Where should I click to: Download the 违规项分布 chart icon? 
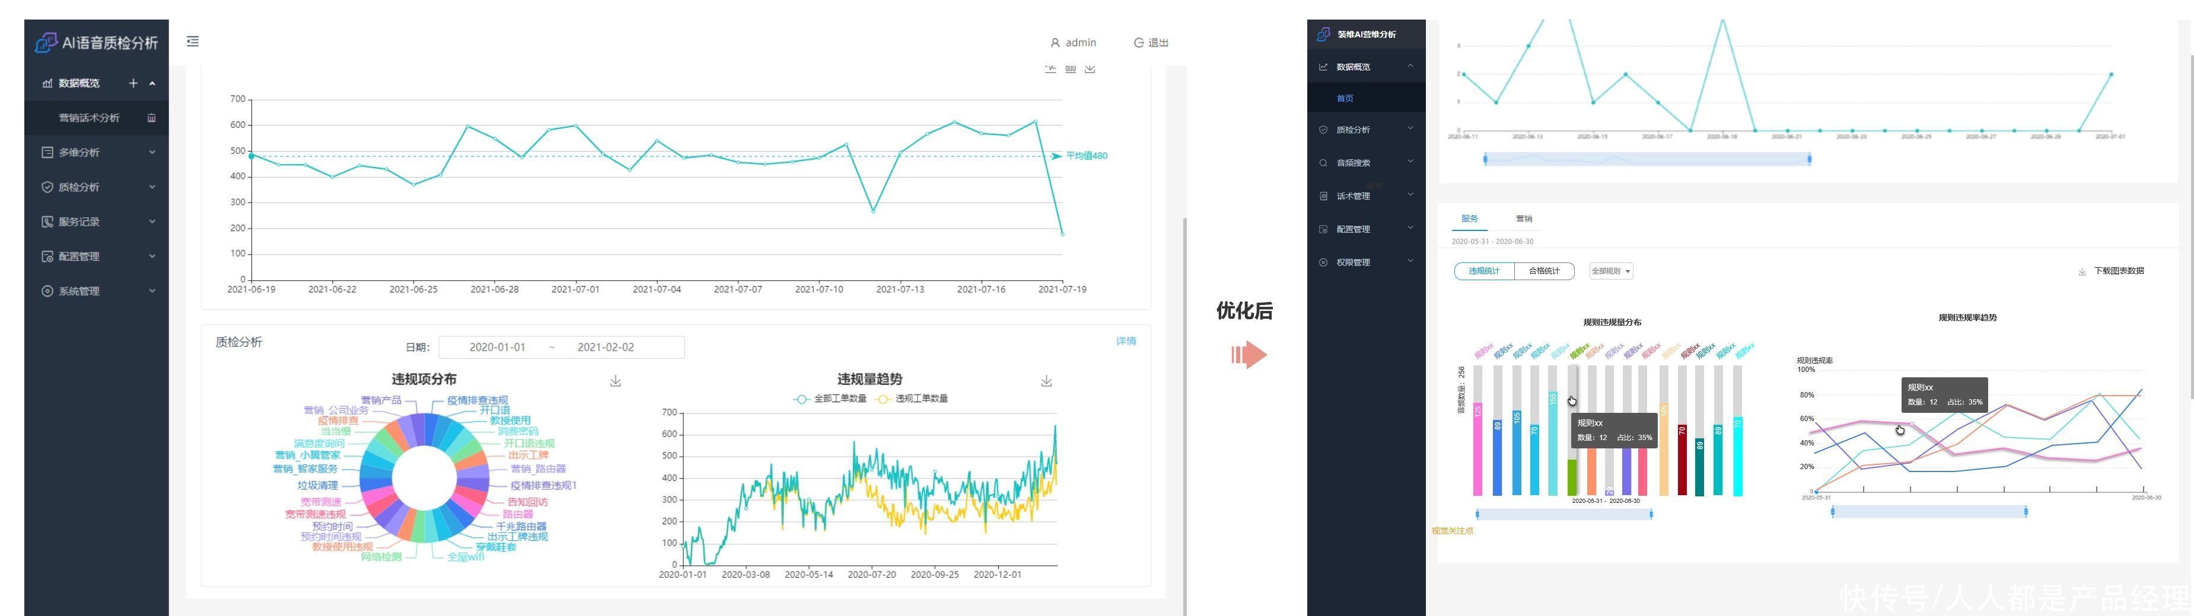[616, 381]
